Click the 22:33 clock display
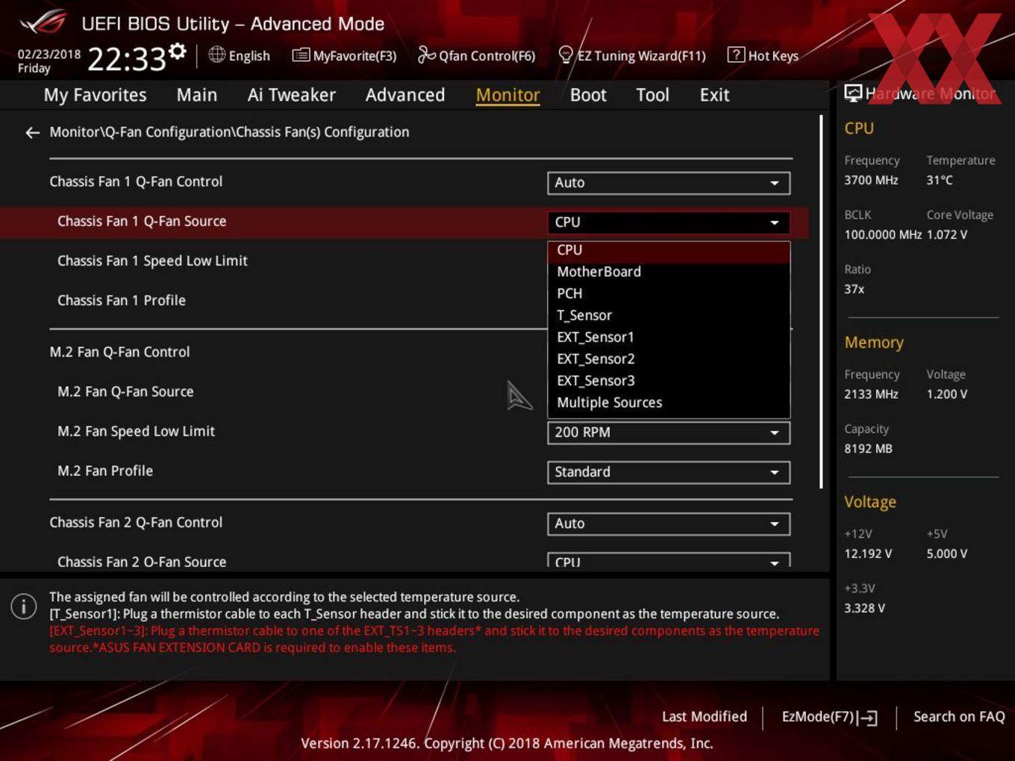Image resolution: width=1015 pixels, height=761 pixels. point(126,58)
